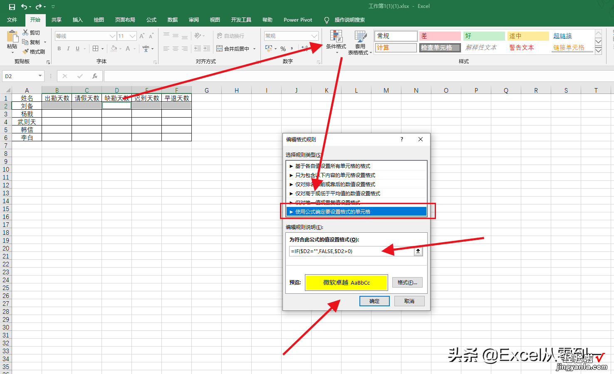Click the dialog Help question mark
Screen dimensions: 614x374
402,139
